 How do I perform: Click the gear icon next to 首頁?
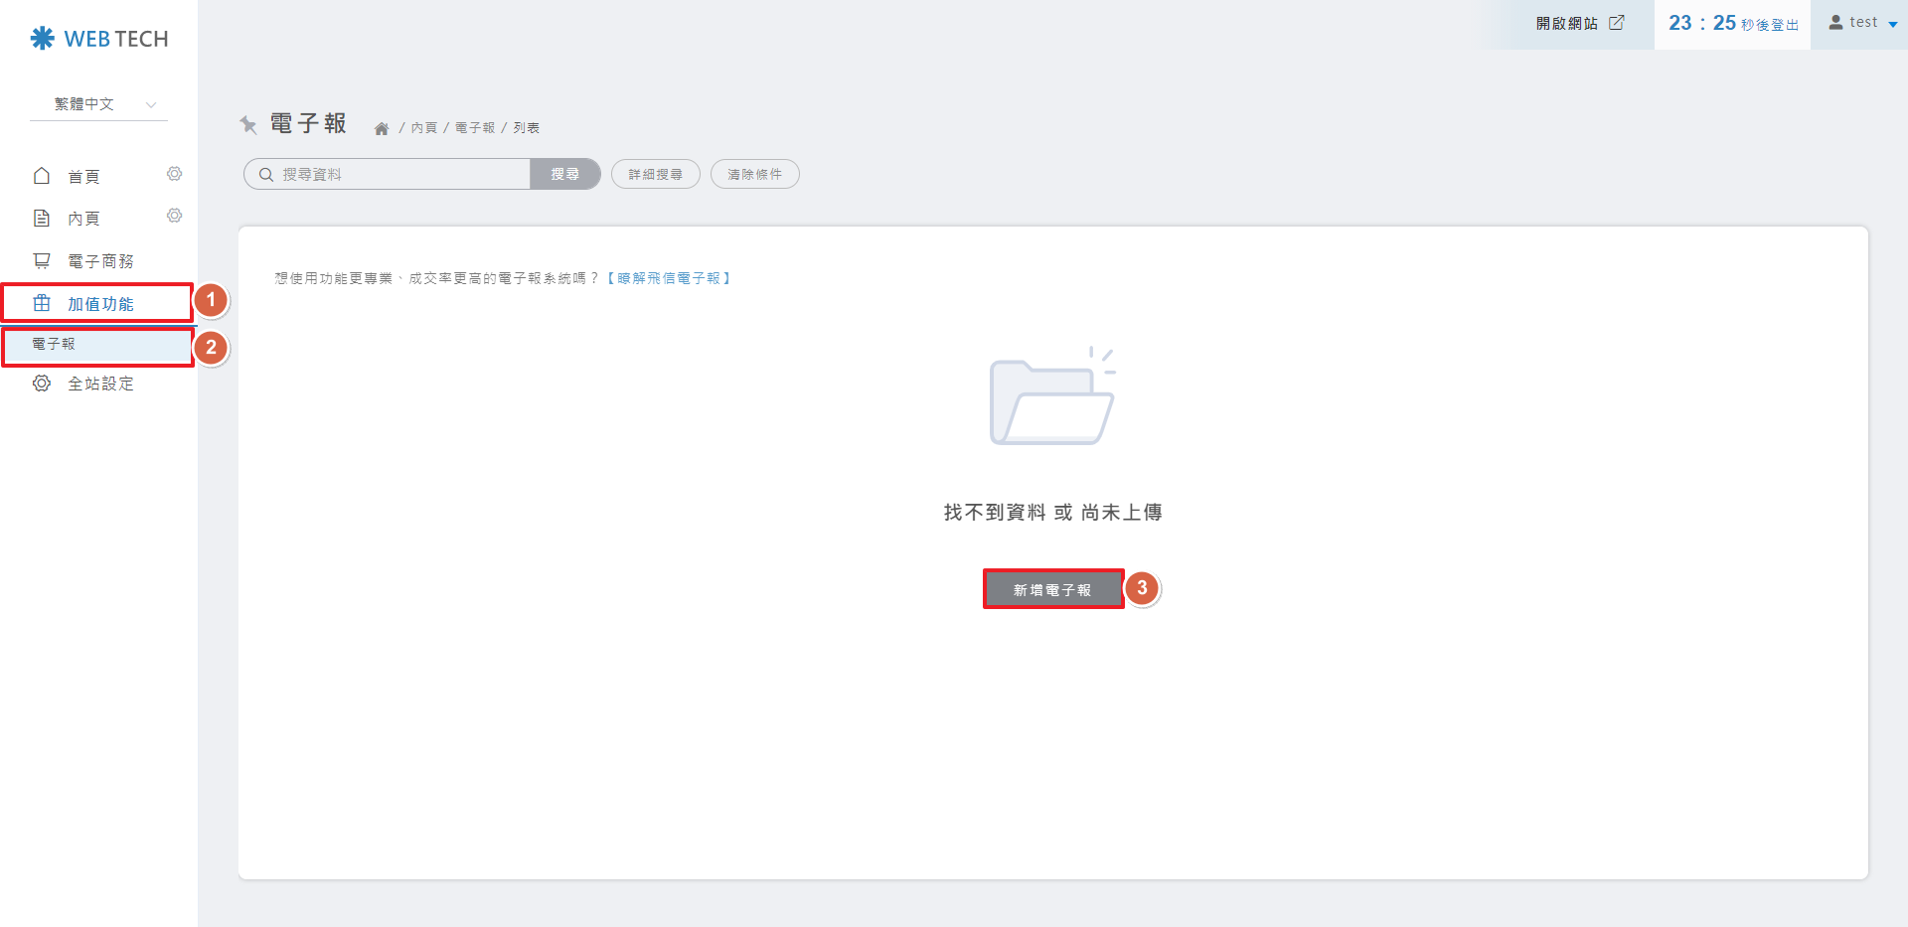point(174,174)
